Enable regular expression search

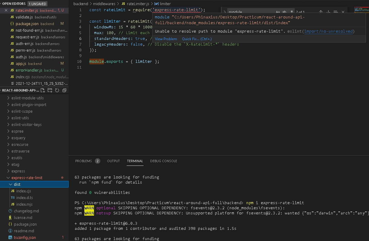tap(291, 11)
